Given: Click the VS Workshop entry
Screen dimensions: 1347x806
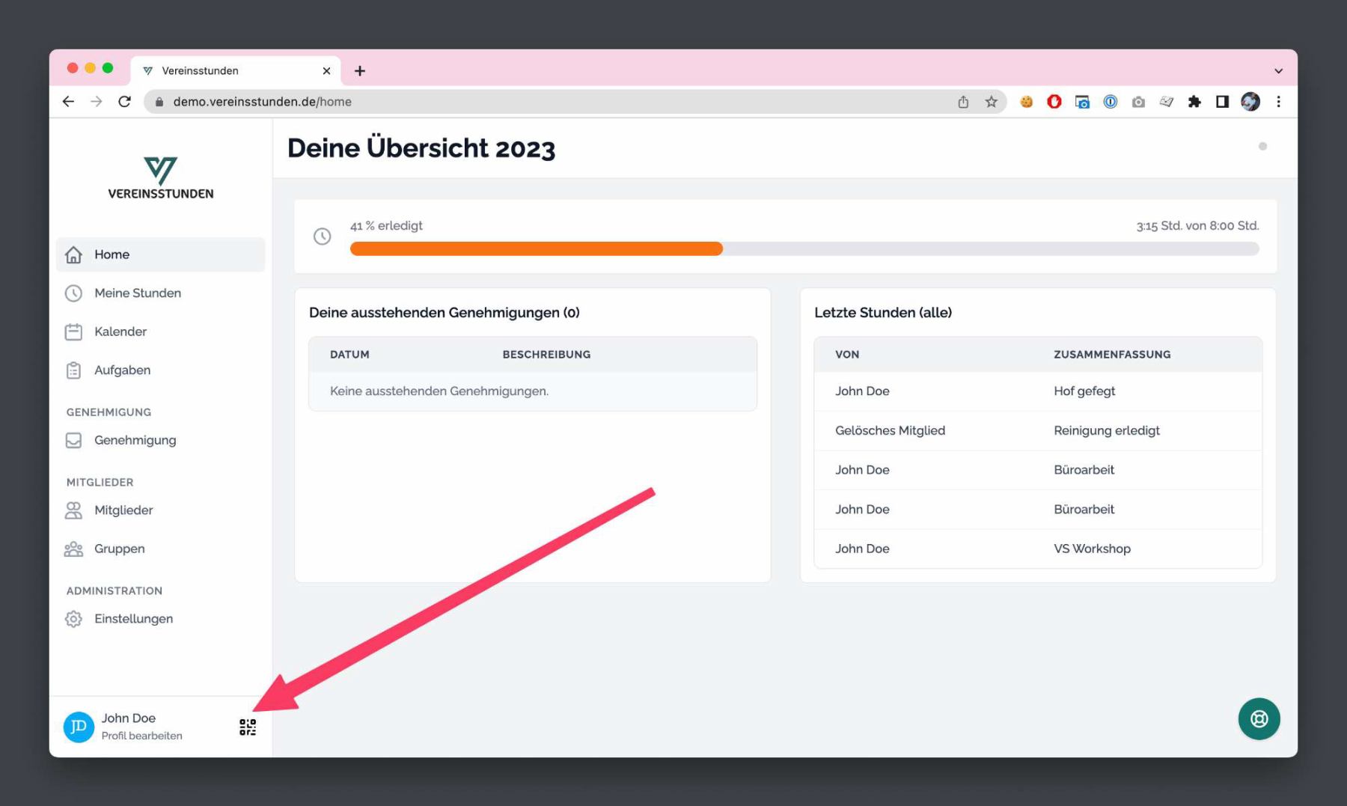Looking at the screenshot, I should (1092, 549).
